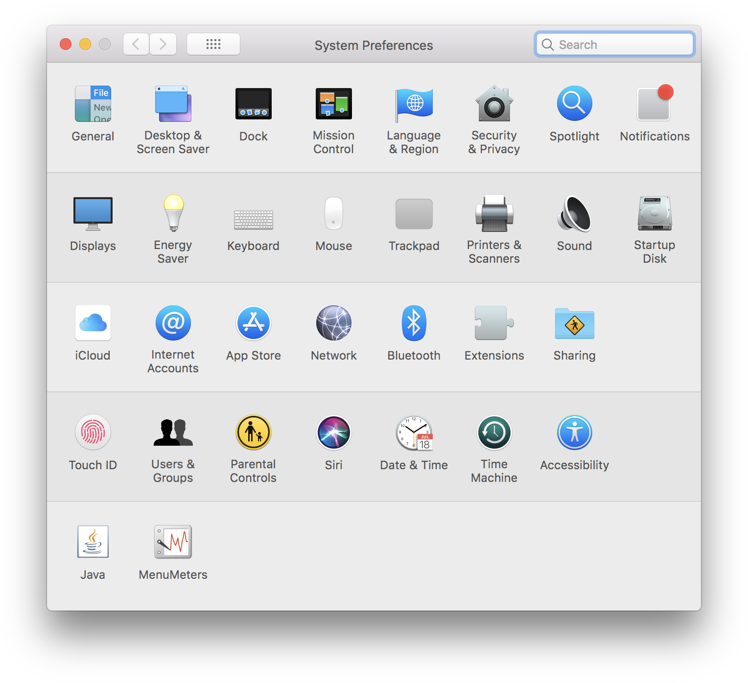This screenshot has width=748, height=683.
Task: Open Date & Time preferences
Action: 414,433
